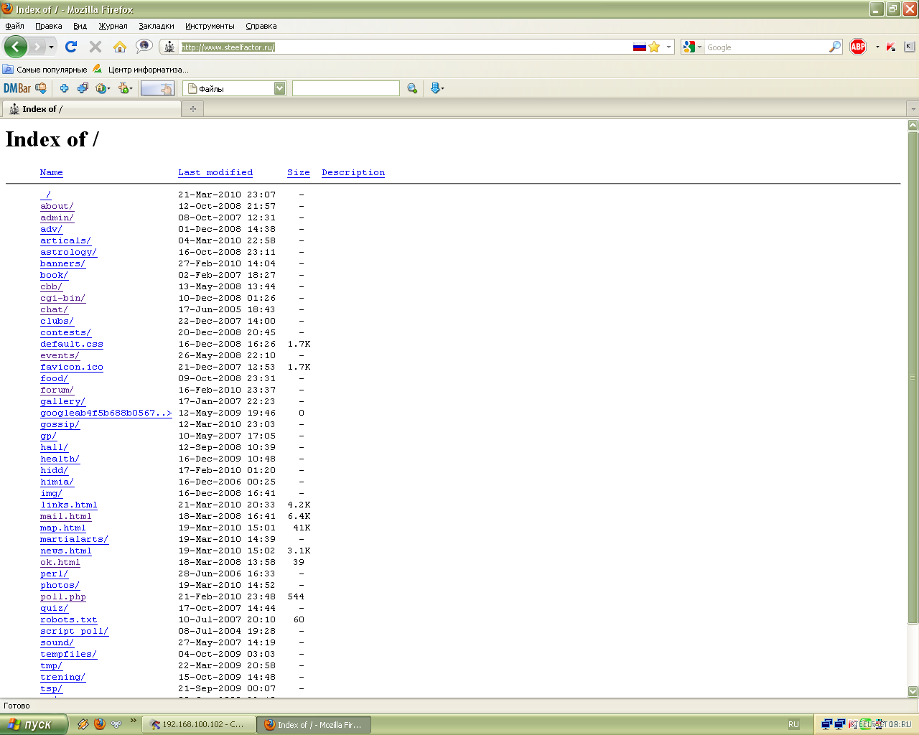The width and height of the screenshot is (919, 735).
Task: Click the Windows пуск Start button
Action: pos(34,724)
